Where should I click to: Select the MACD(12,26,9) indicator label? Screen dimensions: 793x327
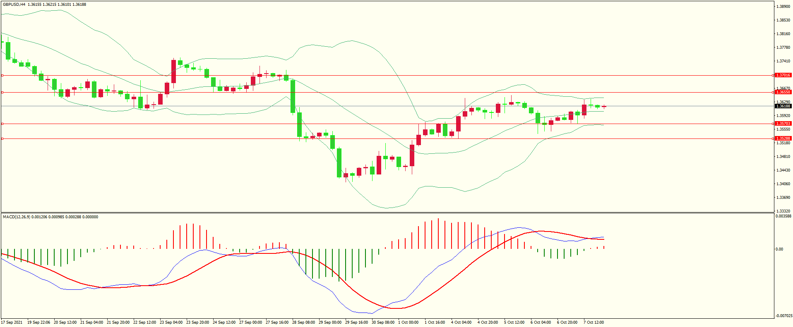17,217
